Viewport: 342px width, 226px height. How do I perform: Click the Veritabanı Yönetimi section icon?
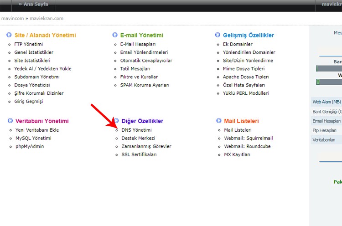coord(10,121)
